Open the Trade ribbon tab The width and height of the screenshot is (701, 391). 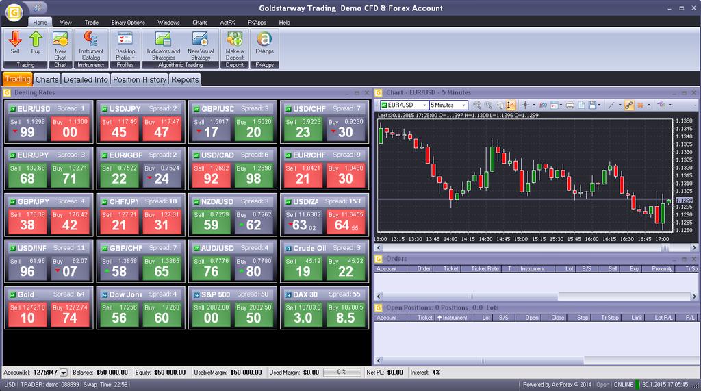coord(91,23)
